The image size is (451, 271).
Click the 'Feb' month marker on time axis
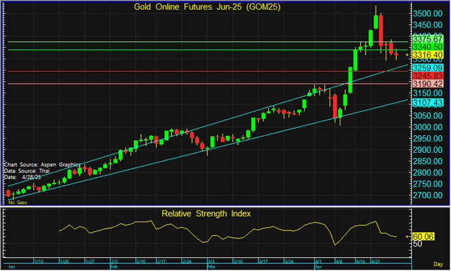(x=114, y=268)
